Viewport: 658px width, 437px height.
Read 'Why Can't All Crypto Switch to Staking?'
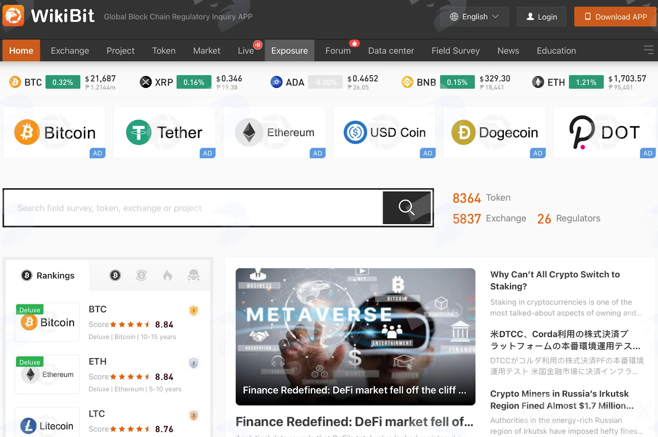555,280
